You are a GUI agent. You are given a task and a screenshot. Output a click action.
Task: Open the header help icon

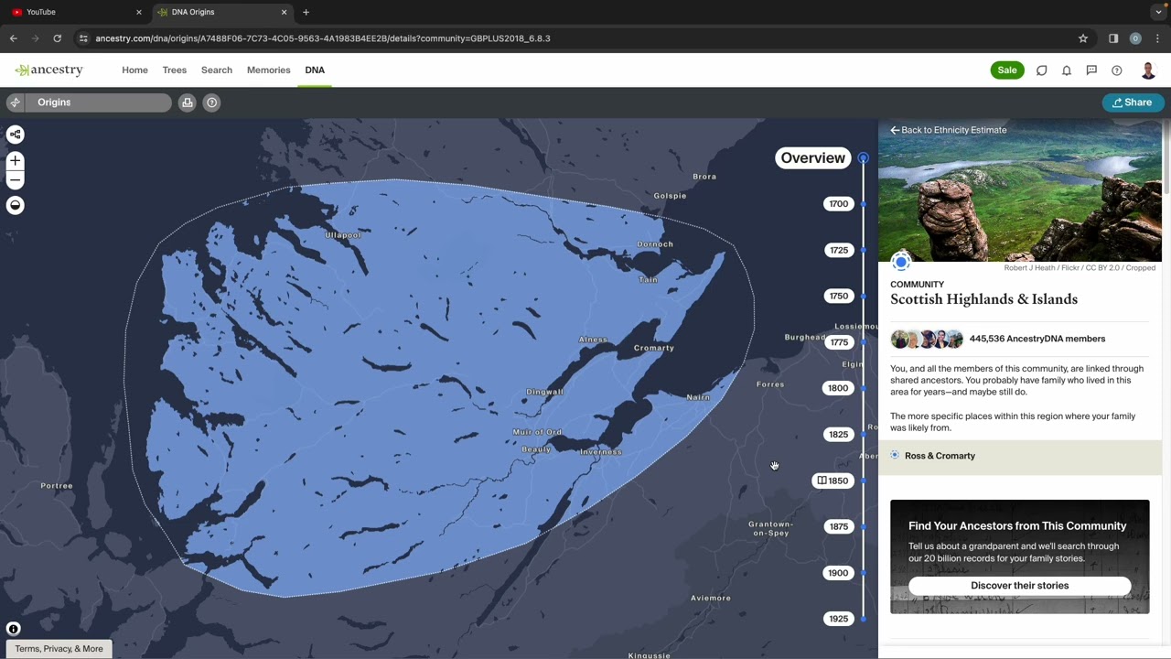click(x=1116, y=70)
